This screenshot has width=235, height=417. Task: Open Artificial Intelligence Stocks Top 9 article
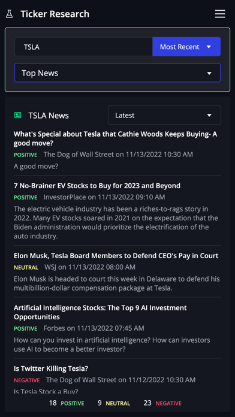[100, 313]
